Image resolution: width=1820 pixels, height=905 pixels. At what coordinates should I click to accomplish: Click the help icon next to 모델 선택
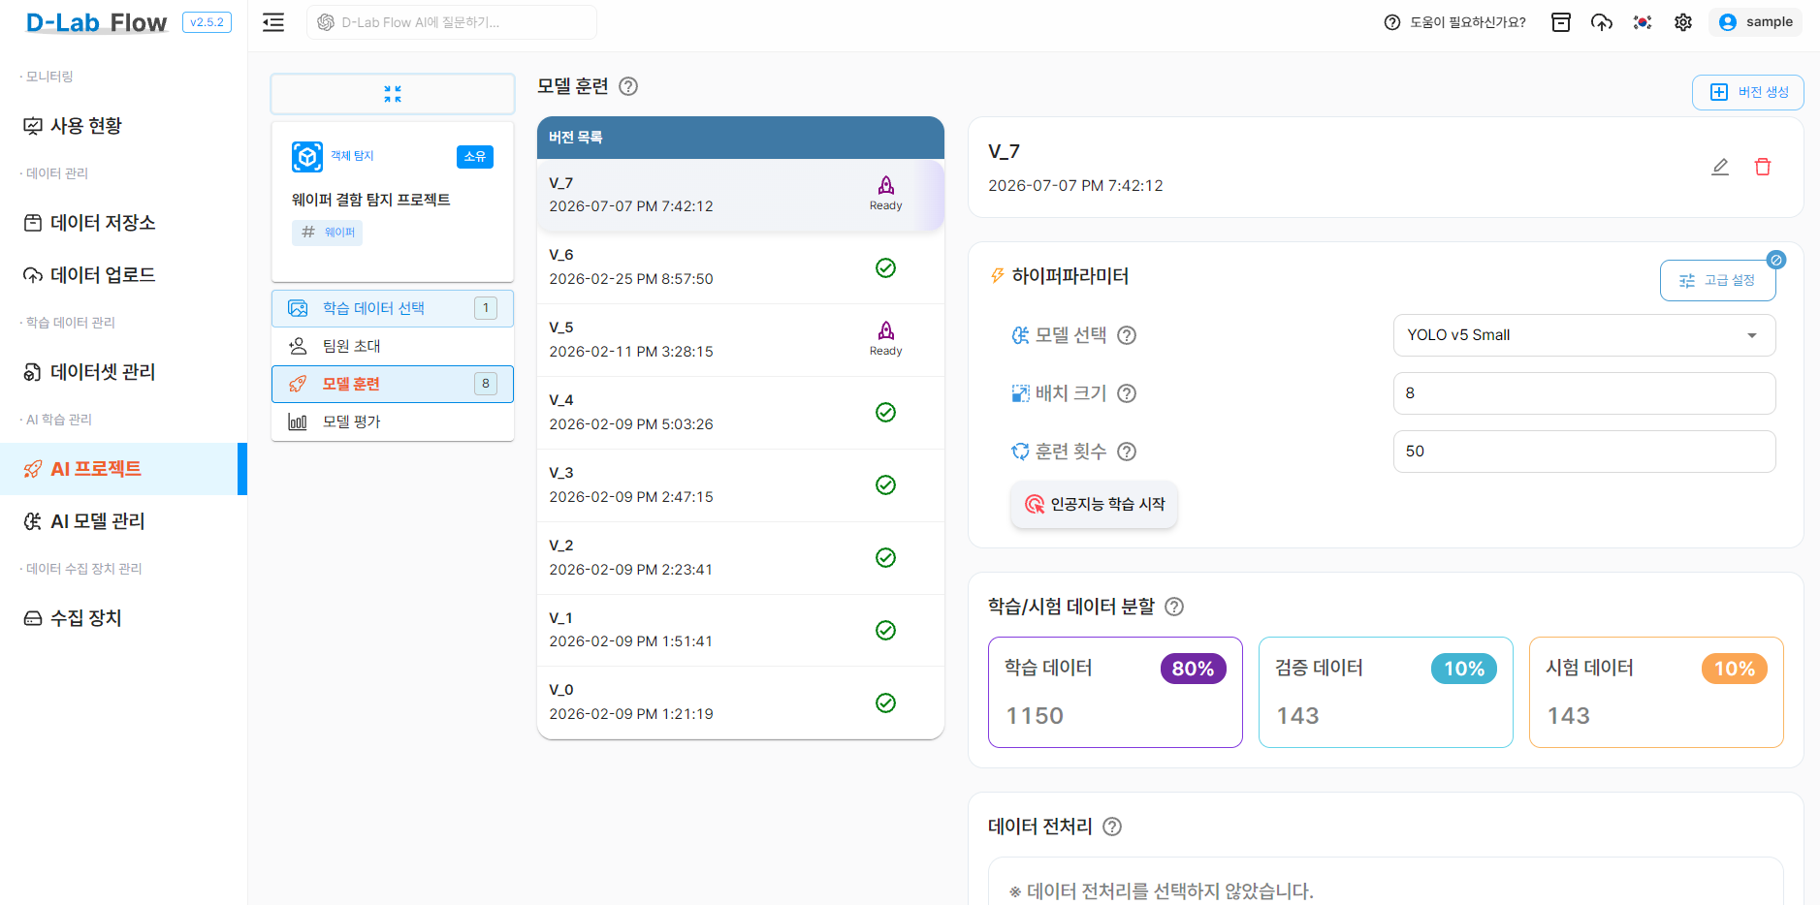[1127, 335]
